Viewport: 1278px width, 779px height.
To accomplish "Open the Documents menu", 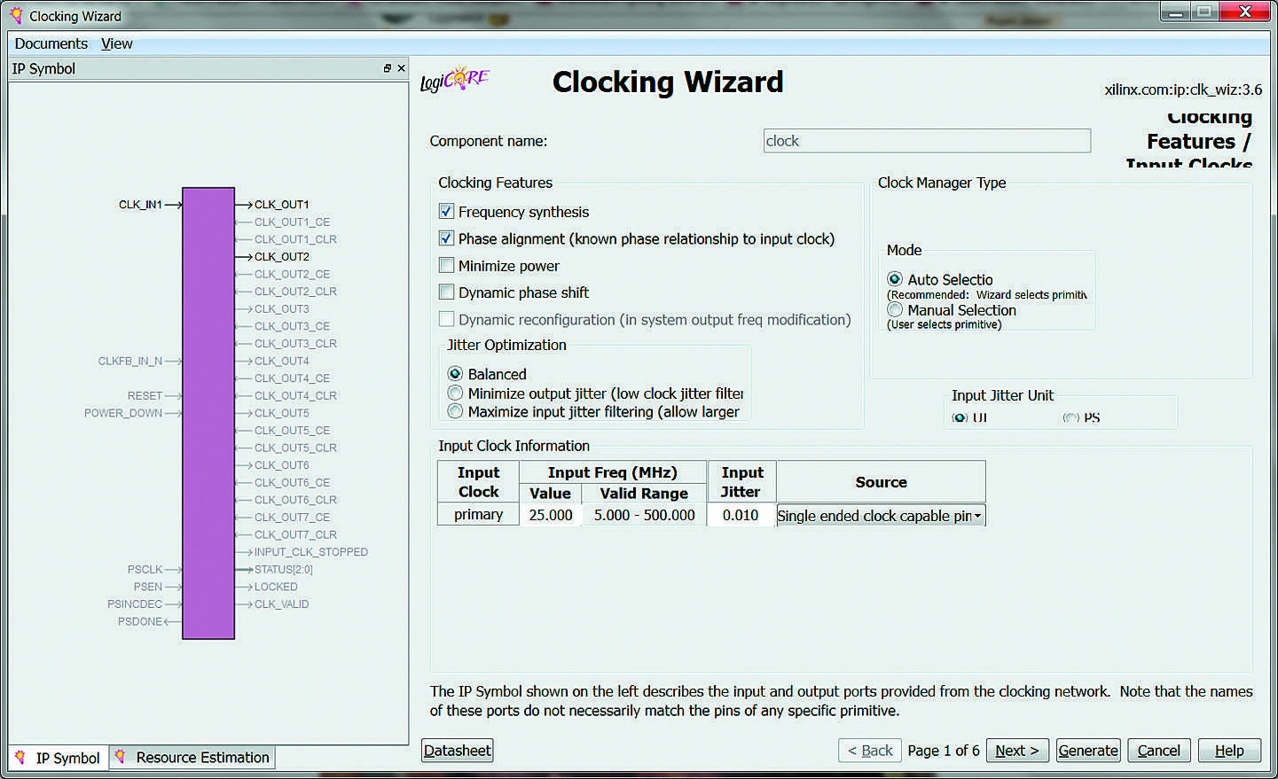I will 51,43.
